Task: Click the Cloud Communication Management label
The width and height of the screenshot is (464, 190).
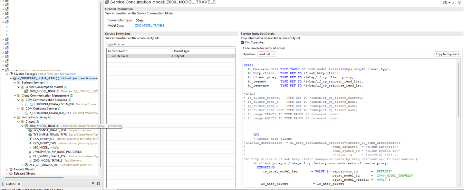Action: [45, 96]
